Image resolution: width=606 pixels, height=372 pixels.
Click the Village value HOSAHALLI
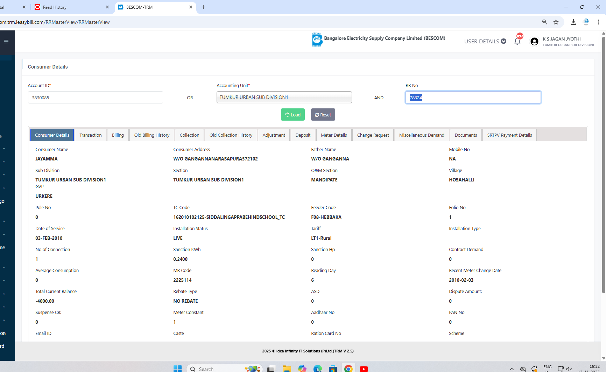pyautogui.click(x=462, y=180)
